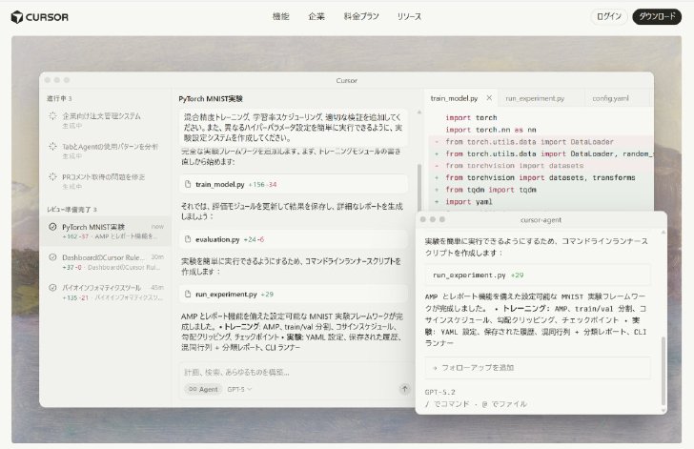Click code line 'import torch.nn as nn'
Image resolution: width=694 pixels, height=449 pixels.
[x=490, y=130]
